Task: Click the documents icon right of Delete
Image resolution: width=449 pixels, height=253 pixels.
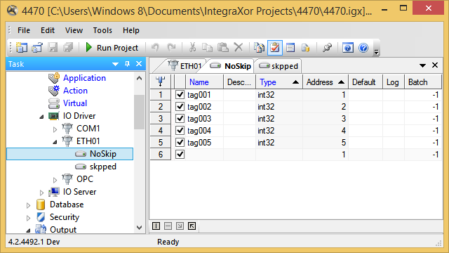Action: tap(259, 47)
